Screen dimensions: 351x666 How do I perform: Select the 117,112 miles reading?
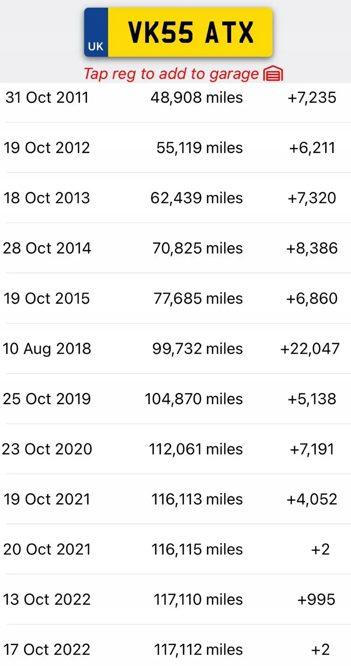198,650
